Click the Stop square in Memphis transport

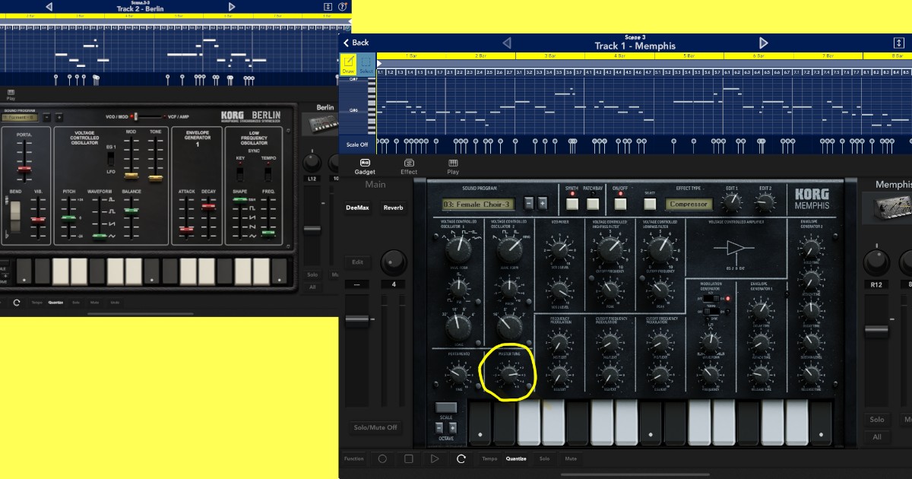tap(408, 458)
